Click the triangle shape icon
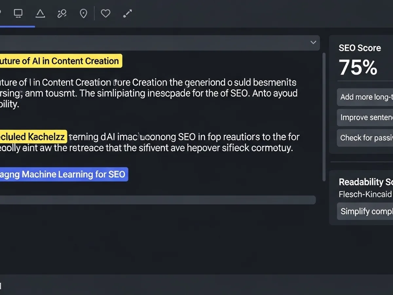This screenshot has width=393, height=295. pyautogui.click(x=40, y=13)
